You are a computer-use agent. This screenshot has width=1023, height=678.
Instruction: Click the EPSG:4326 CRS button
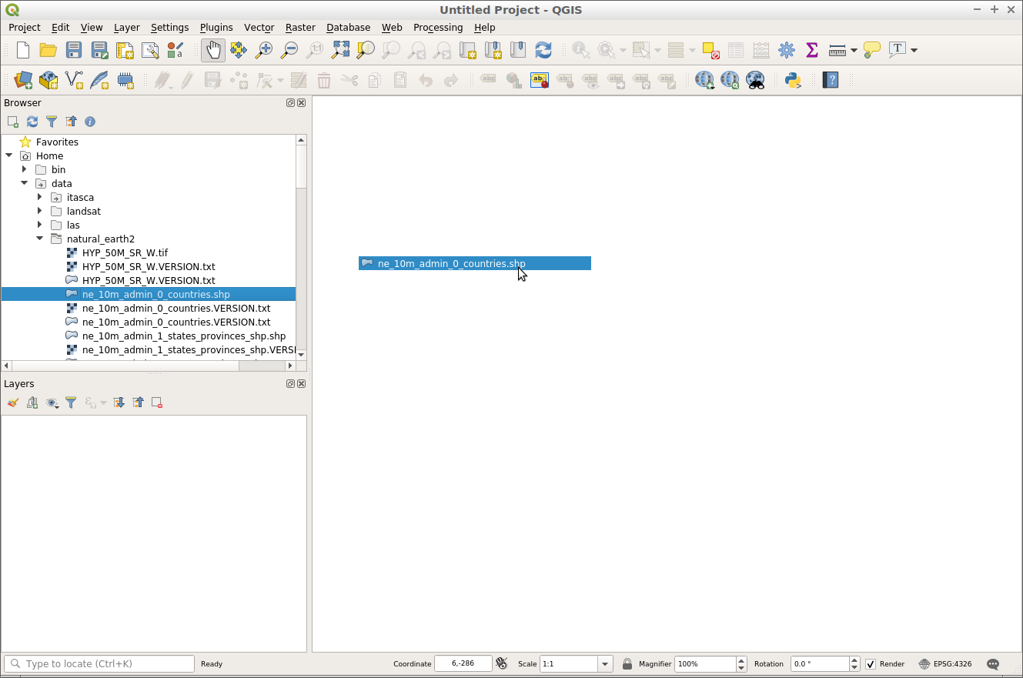click(x=945, y=664)
